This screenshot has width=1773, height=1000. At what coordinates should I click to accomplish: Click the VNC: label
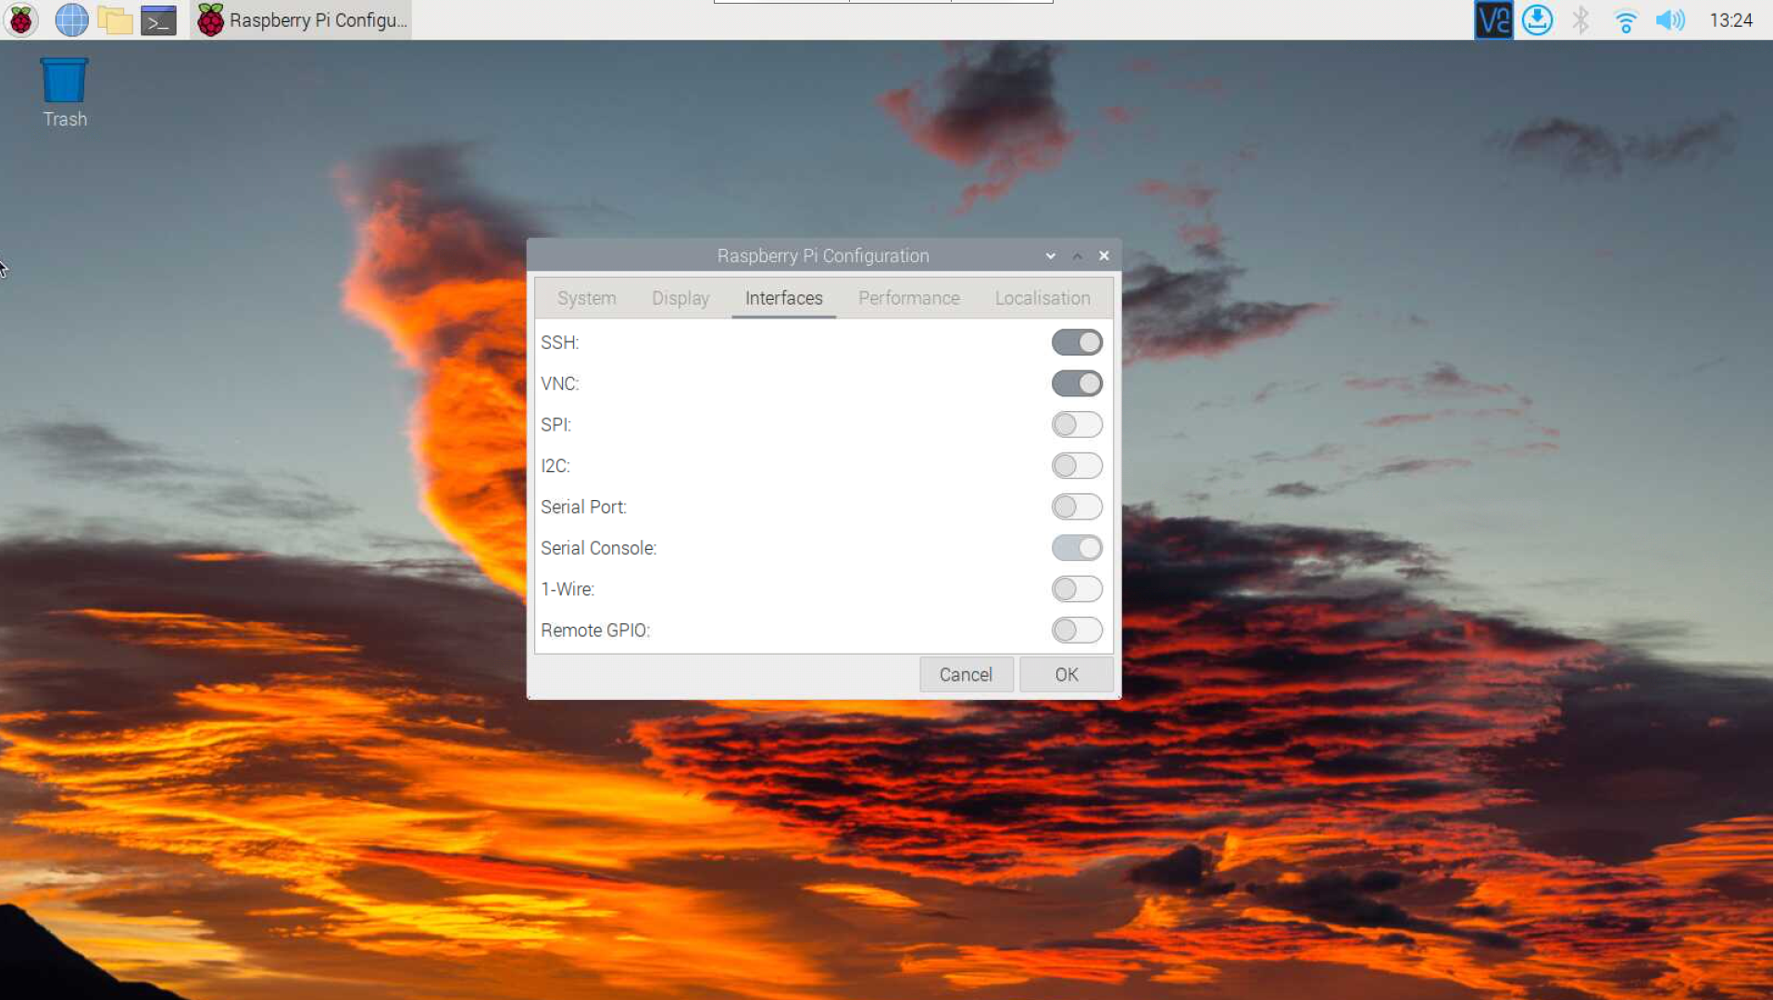(559, 383)
